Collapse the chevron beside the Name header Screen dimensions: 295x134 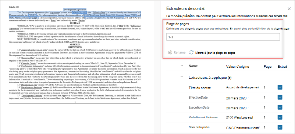[182, 66]
